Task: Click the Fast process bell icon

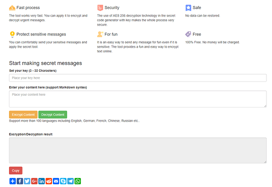Action: (x=12, y=8)
